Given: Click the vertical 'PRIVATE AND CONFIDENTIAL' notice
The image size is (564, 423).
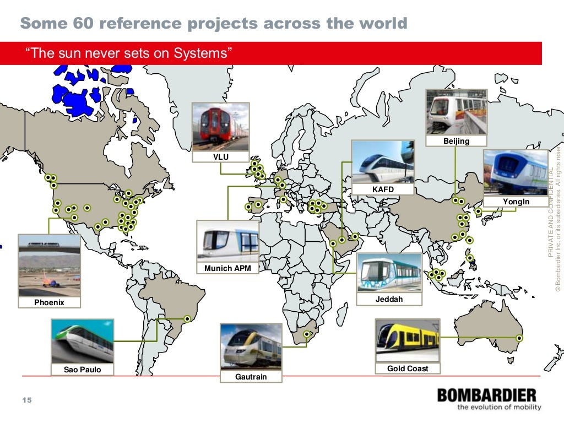Looking at the screenshot, I should (x=550, y=212).
